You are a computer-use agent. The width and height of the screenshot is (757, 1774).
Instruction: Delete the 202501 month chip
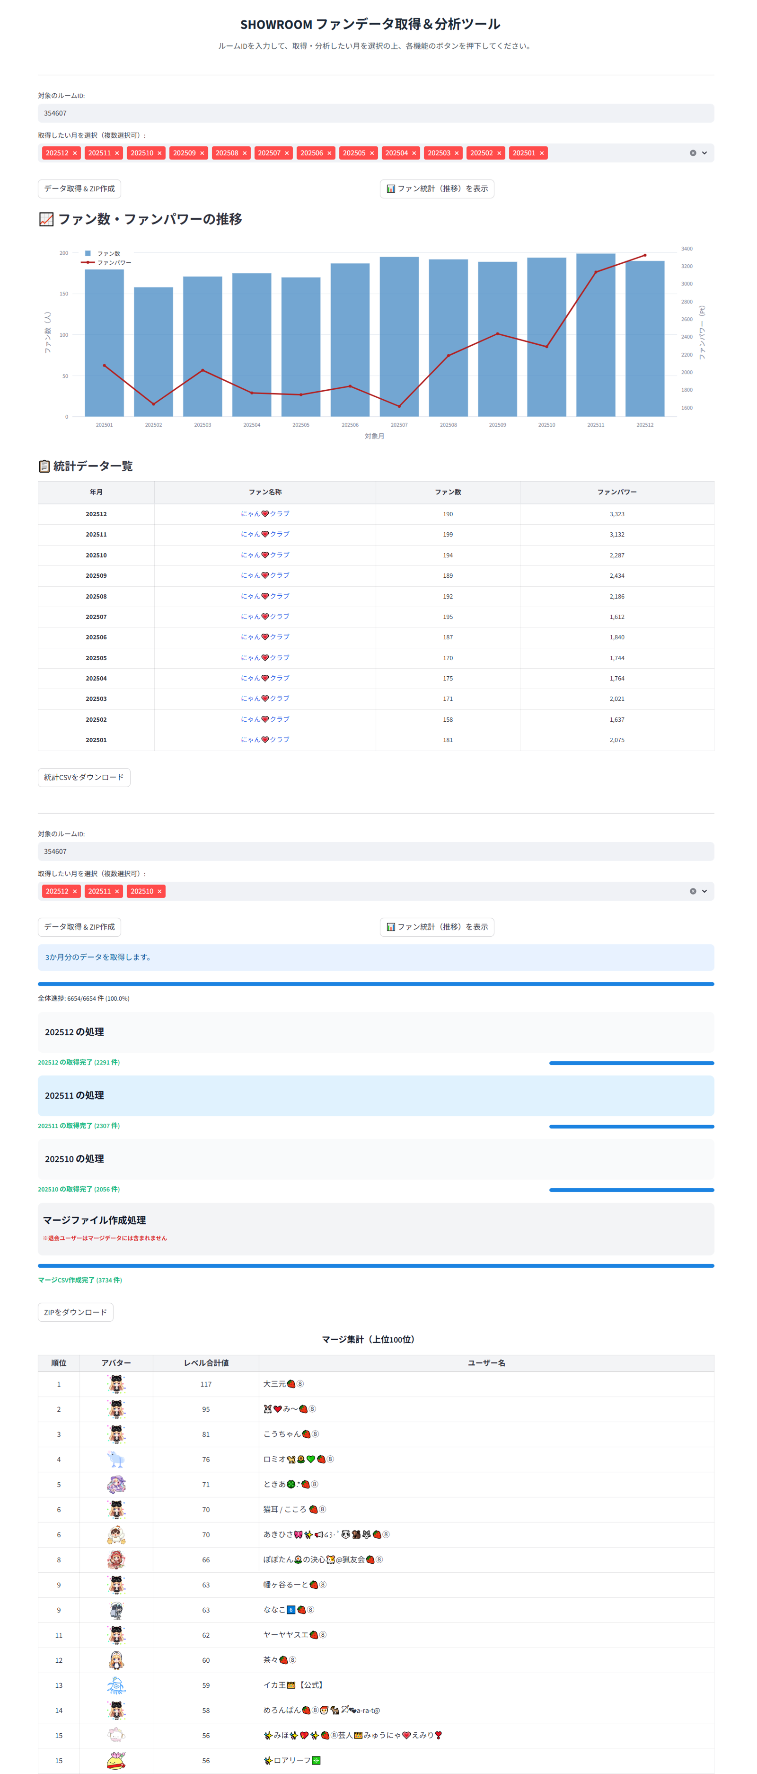tap(541, 153)
